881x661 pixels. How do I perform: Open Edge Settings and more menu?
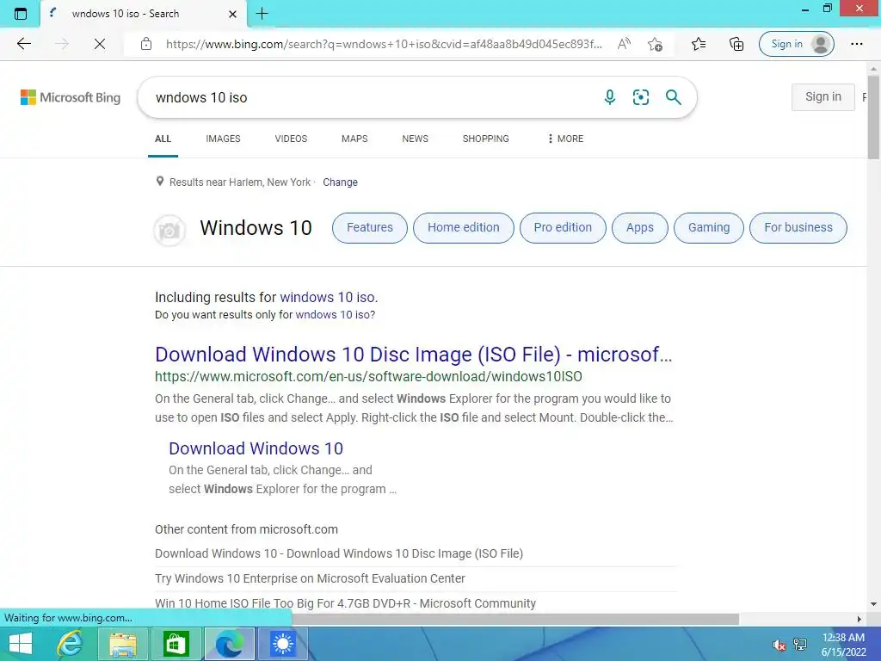click(856, 44)
